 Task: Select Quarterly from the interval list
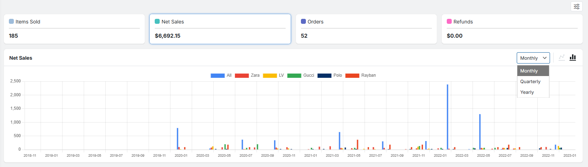pos(530,81)
